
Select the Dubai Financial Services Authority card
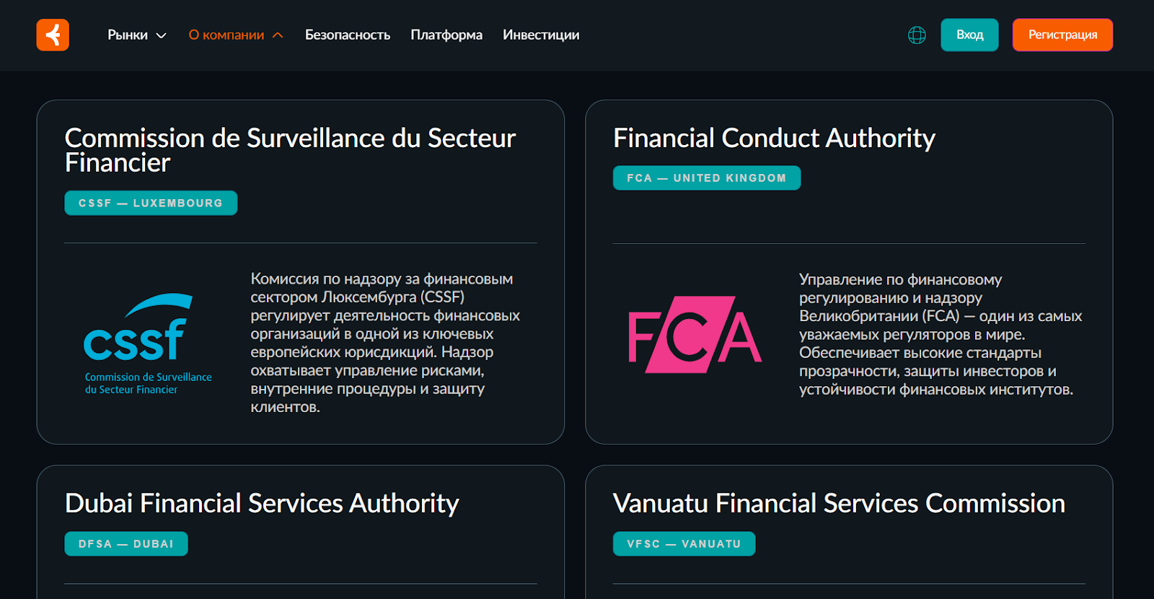(262, 504)
